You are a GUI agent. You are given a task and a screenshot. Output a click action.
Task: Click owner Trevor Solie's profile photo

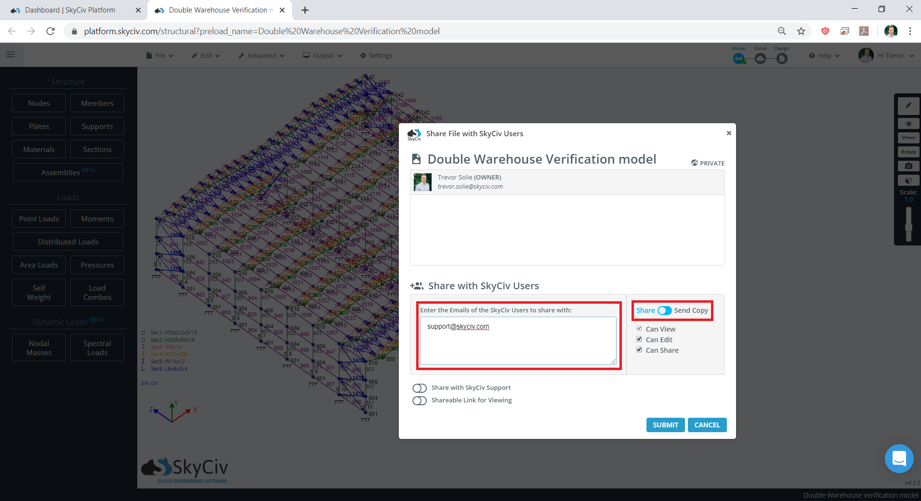pos(422,182)
